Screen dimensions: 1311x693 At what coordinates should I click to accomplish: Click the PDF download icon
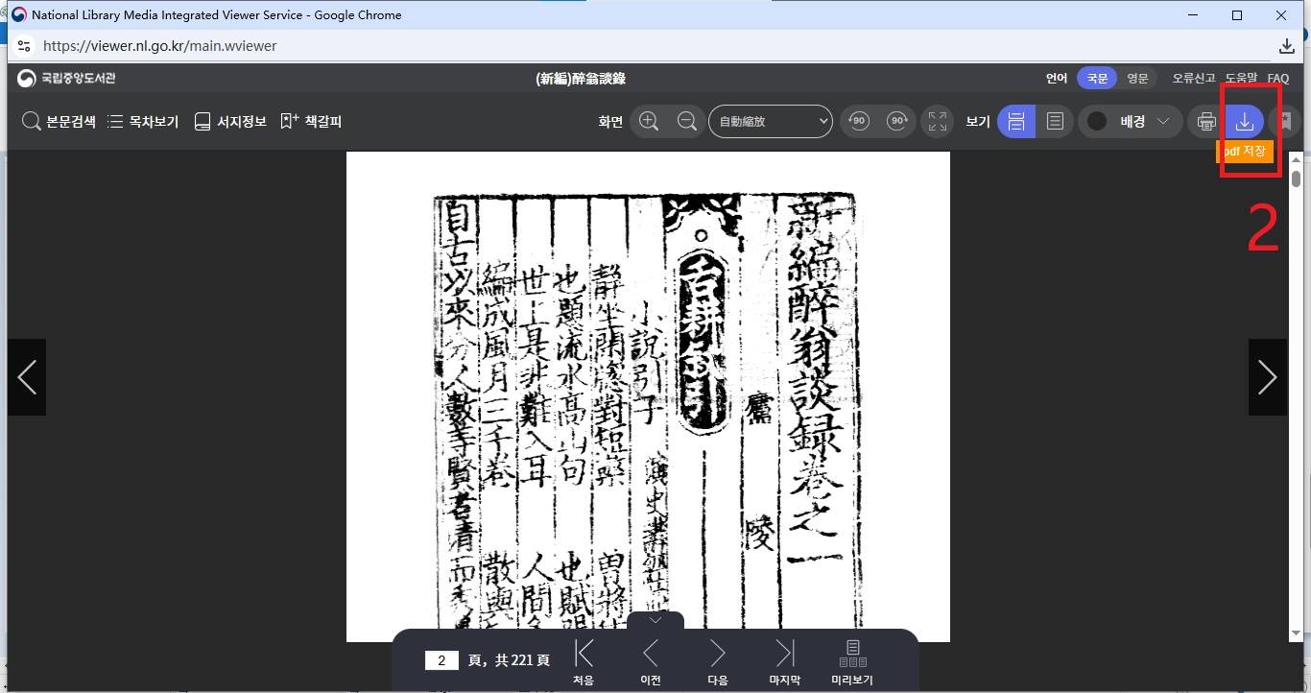click(x=1245, y=121)
